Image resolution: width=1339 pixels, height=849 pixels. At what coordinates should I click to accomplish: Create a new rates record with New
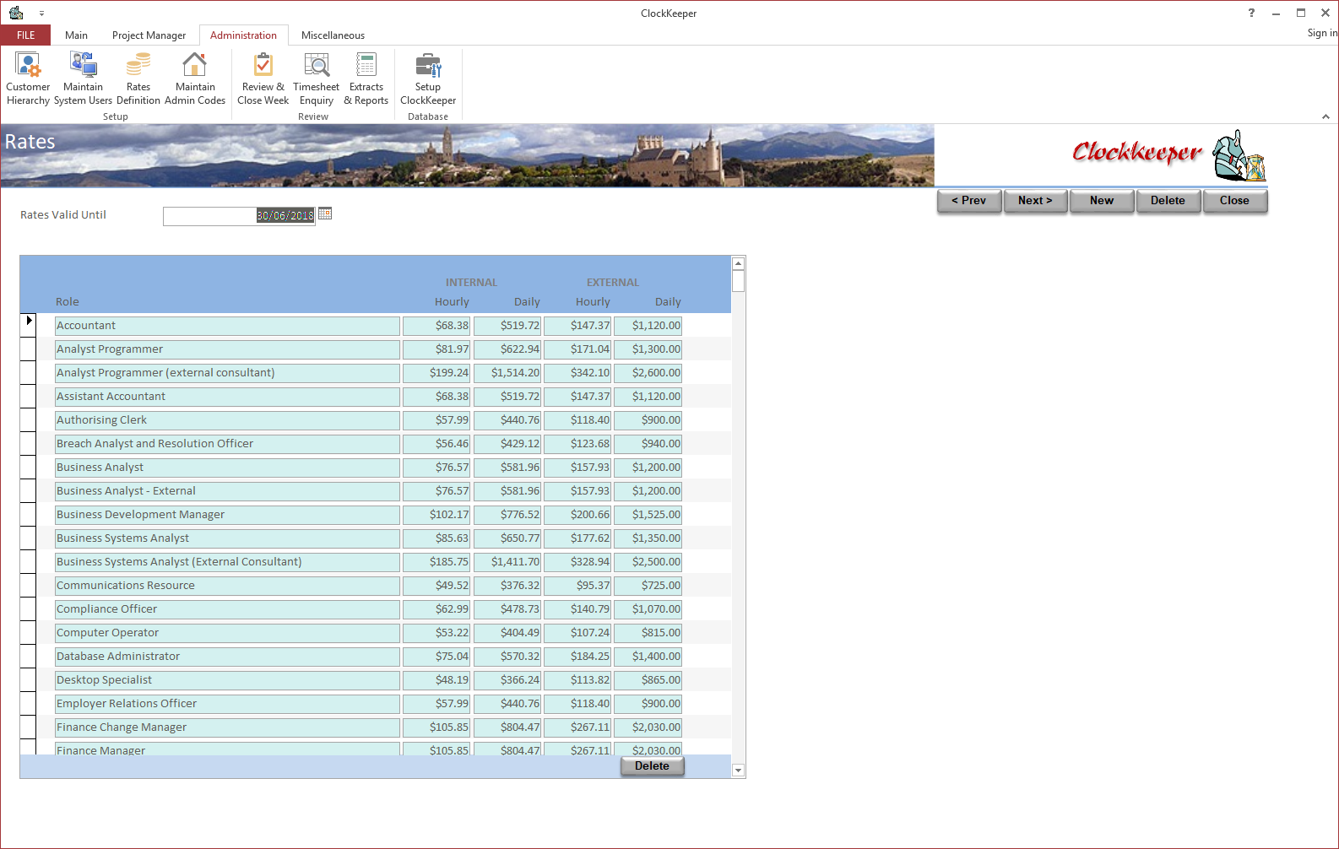1102,201
